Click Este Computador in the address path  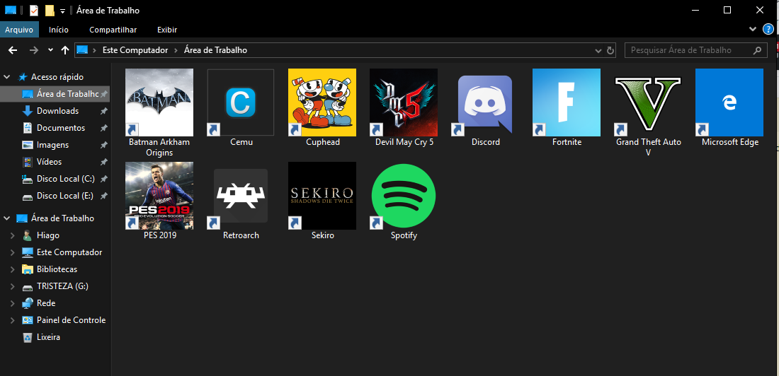tap(135, 50)
